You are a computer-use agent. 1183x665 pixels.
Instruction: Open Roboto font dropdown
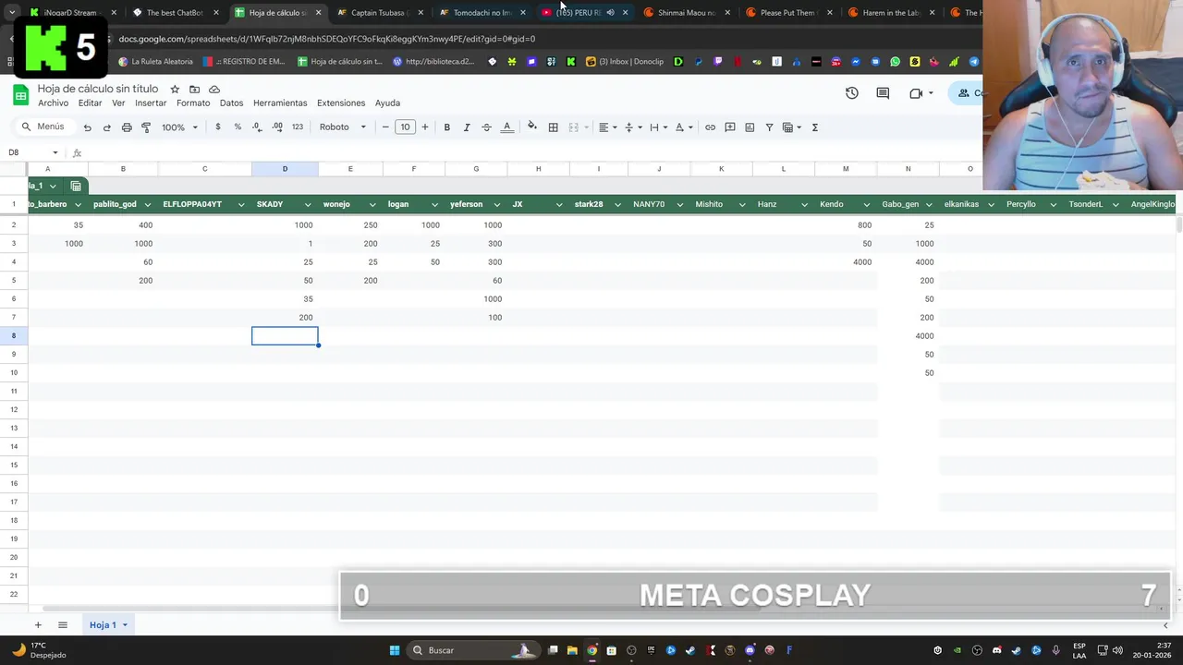coord(342,127)
